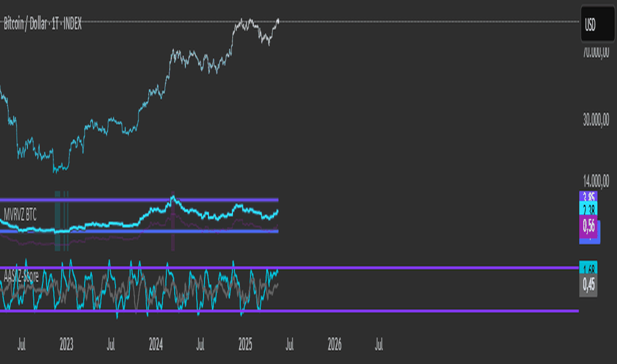Image resolution: width=617 pixels, height=364 pixels.
Task: Click the 2025 time axis label
Action: (x=245, y=345)
